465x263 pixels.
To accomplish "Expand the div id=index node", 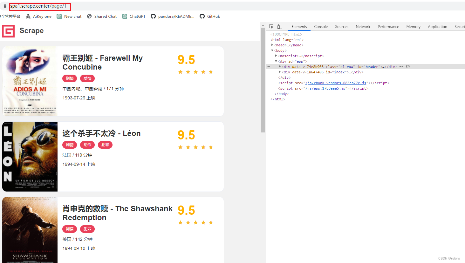I will (280, 72).
